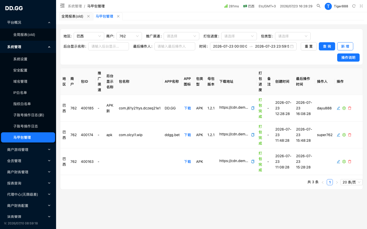Screen dimensions: 367x229
Task: Open the 操作说明 instructions button
Action: [348, 58]
